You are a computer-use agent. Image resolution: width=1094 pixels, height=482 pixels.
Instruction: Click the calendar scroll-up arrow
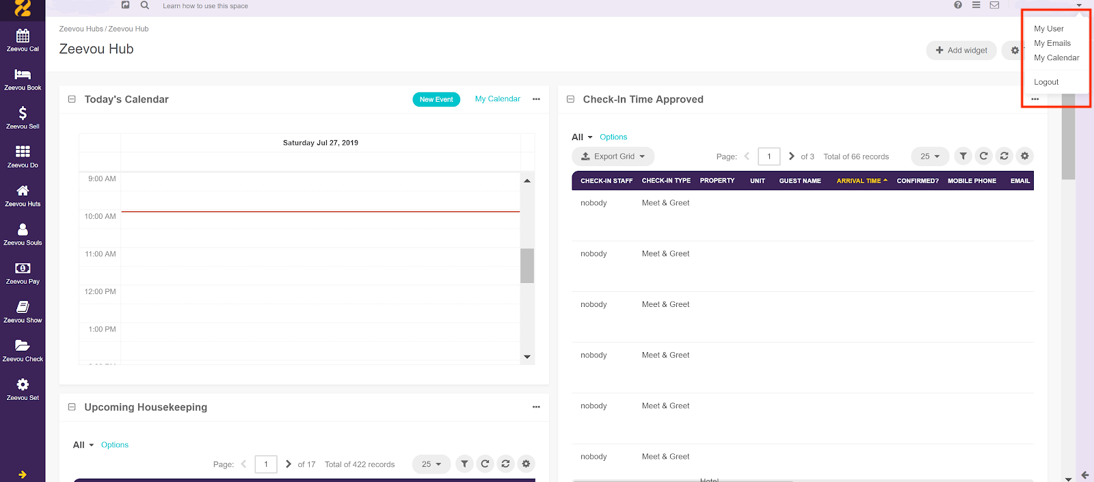(527, 180)
